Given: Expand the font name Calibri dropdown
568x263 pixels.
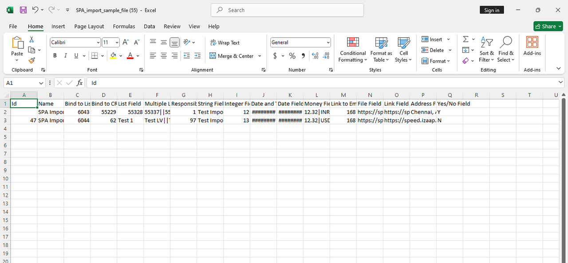Looking at the screenshot, I should [x=98, y=43].
